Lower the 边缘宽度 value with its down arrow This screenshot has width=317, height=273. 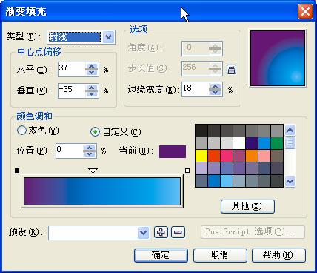pyautogui.click(x=216, y=93)
